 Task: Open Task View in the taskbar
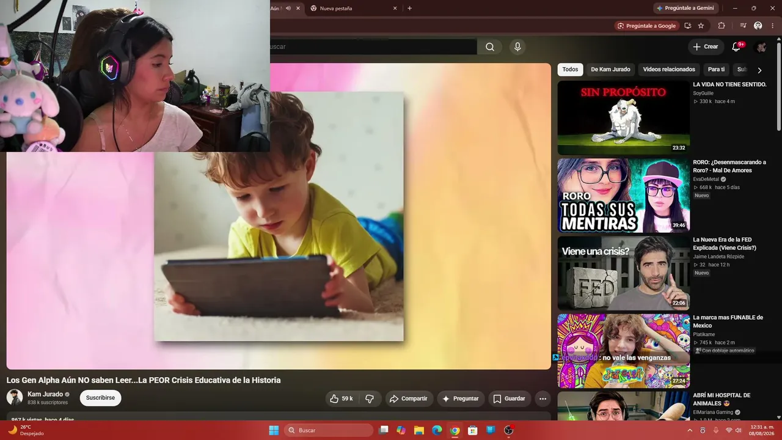click(384, 430)
